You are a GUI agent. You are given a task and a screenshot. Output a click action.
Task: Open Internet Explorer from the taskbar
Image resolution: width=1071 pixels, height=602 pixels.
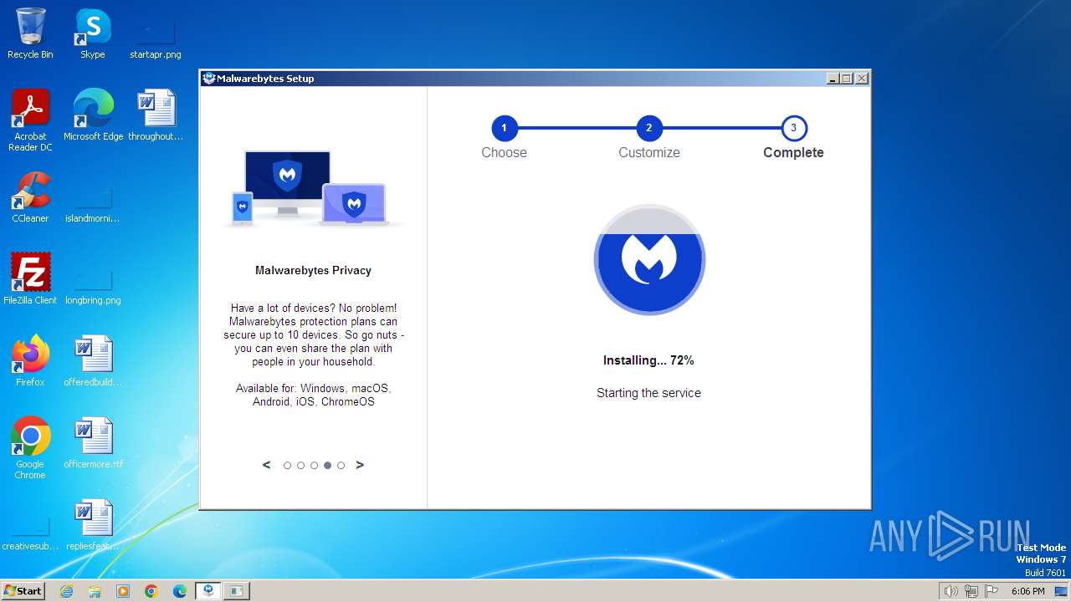click(x=66, y=591)
